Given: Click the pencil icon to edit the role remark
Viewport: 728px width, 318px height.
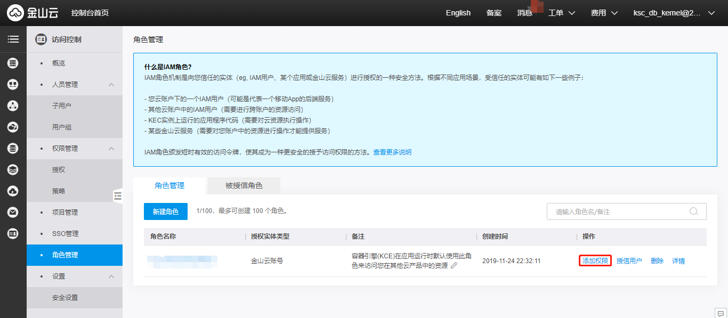Looking at the screenshot, I should tap(454, 265).
